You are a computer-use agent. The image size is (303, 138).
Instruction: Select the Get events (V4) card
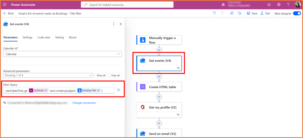coord(159,64)
